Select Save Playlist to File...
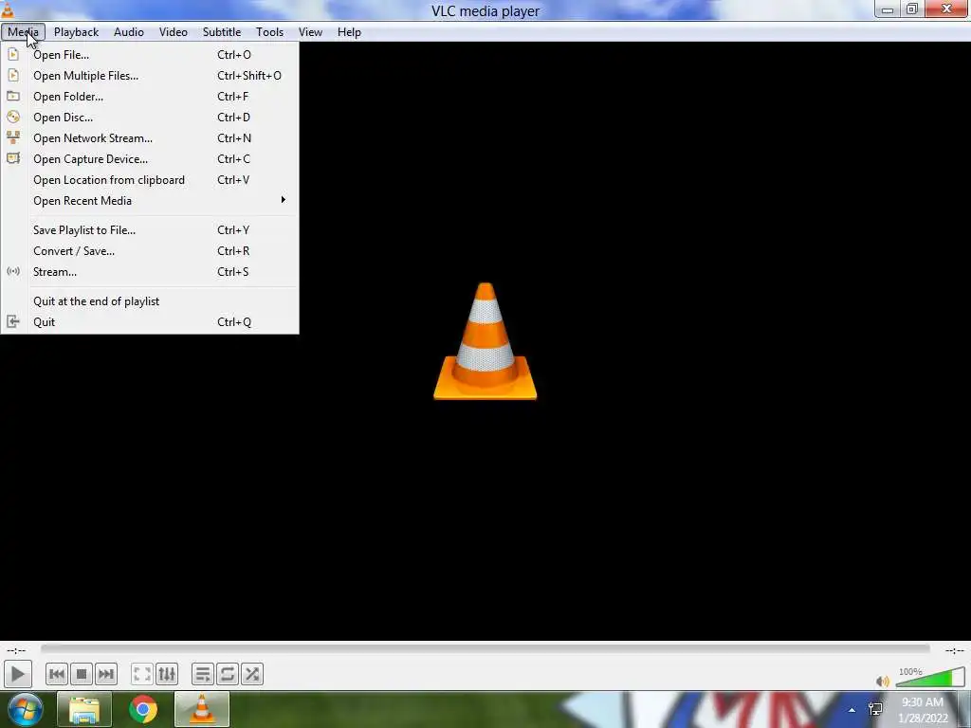Viewport: 971px width, 728px height. point(150,230)
